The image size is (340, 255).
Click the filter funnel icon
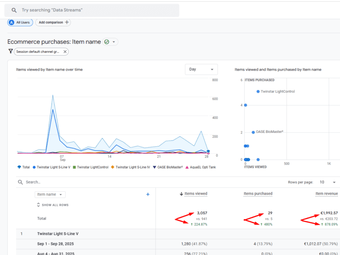11,51
